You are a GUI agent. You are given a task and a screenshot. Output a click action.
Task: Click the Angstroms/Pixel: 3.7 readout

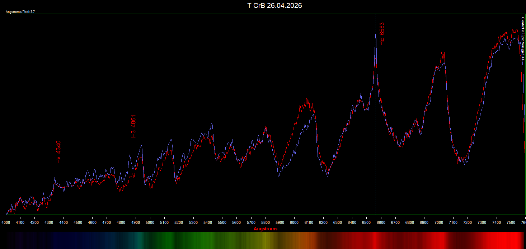pos(20,12)
